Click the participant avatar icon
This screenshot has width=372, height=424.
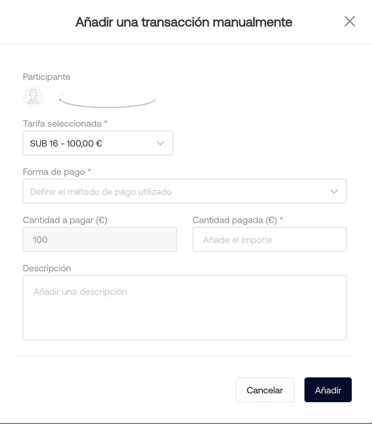(x=33, y=97)
